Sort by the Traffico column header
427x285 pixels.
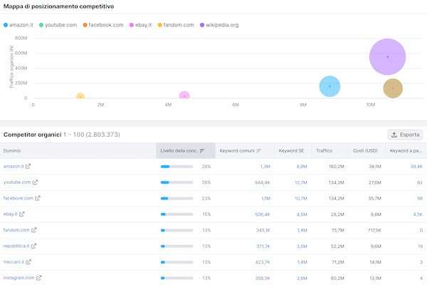click(324, 150)
